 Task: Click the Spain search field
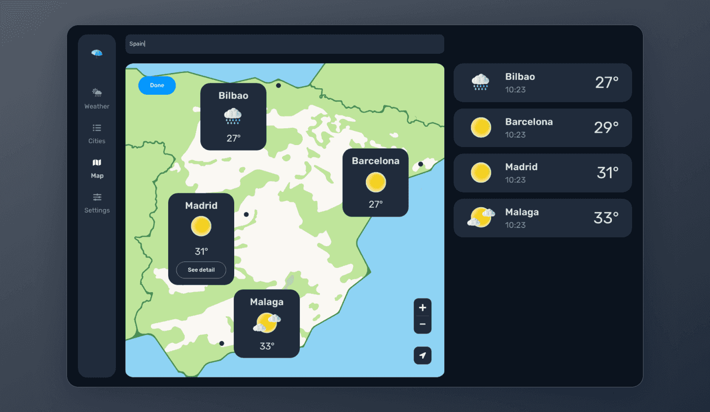click(x=284, y=44)
